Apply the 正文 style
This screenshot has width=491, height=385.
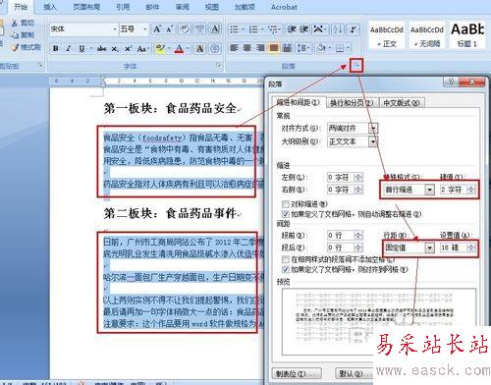coord(387,35)
